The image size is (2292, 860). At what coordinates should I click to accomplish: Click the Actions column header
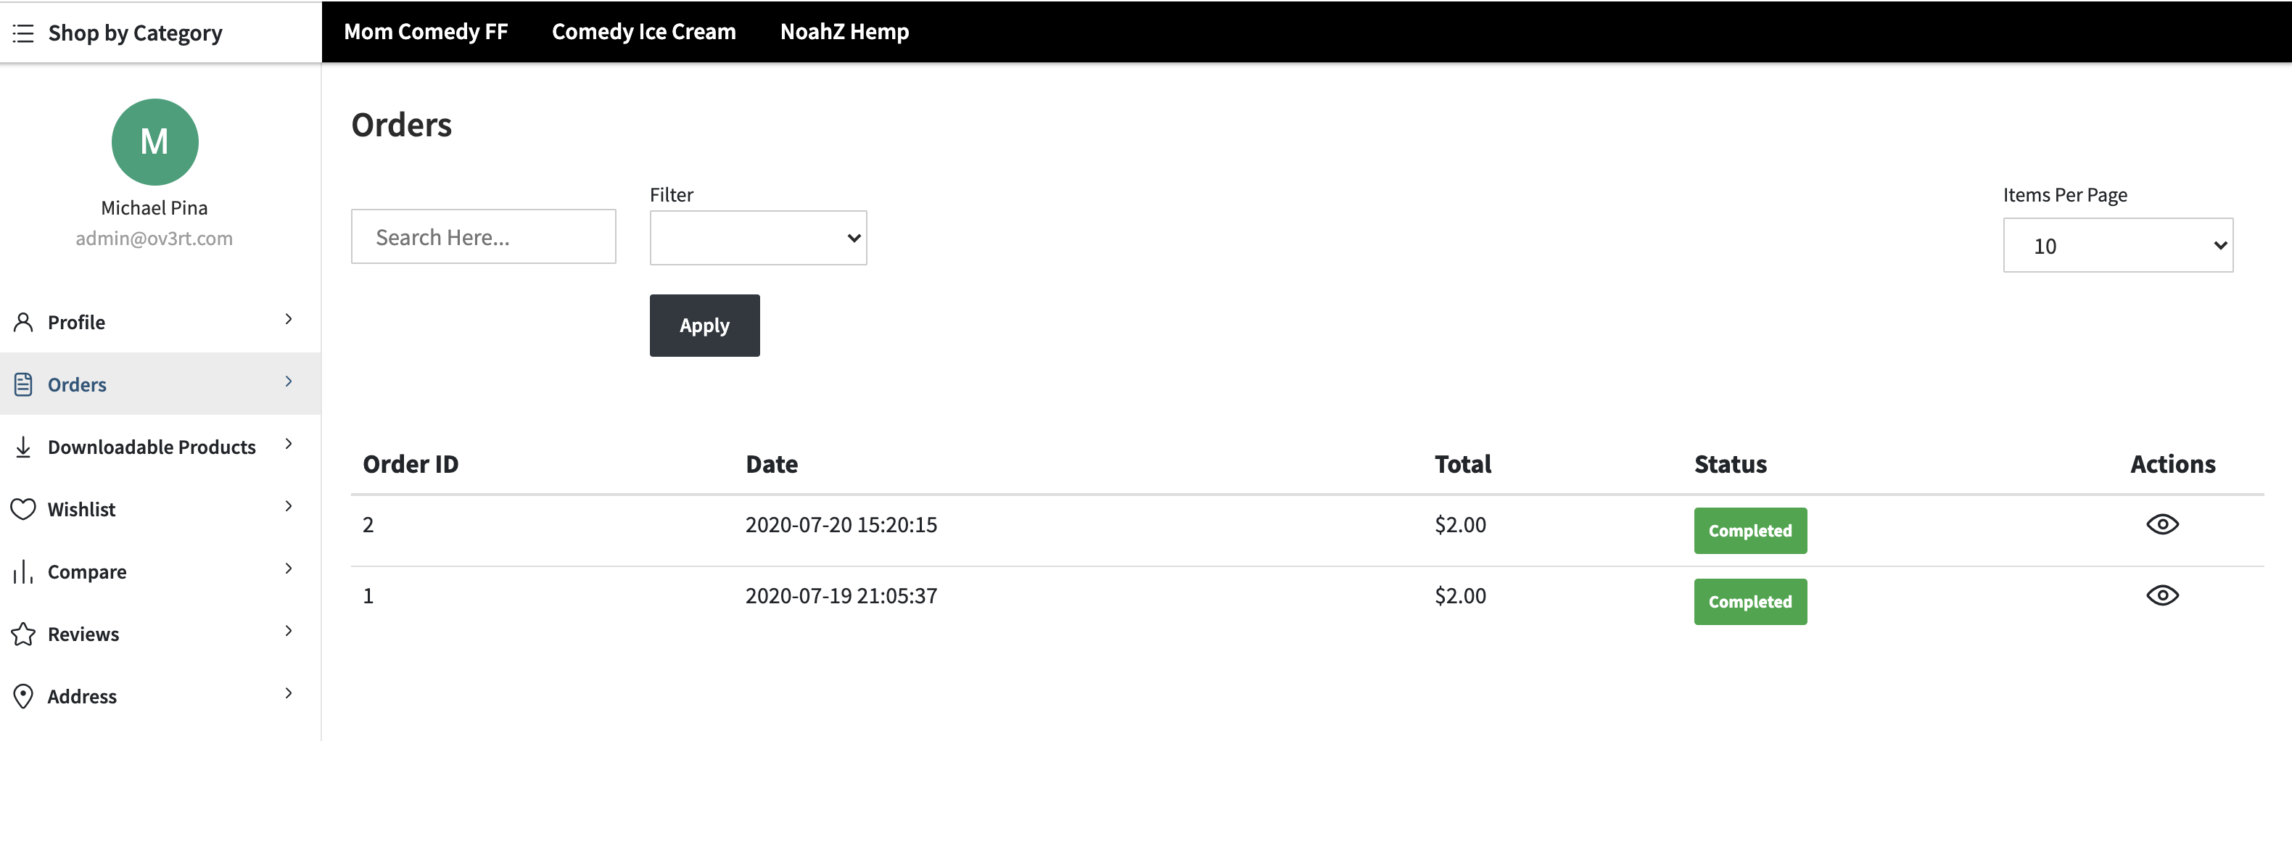tap(2173, 464)
